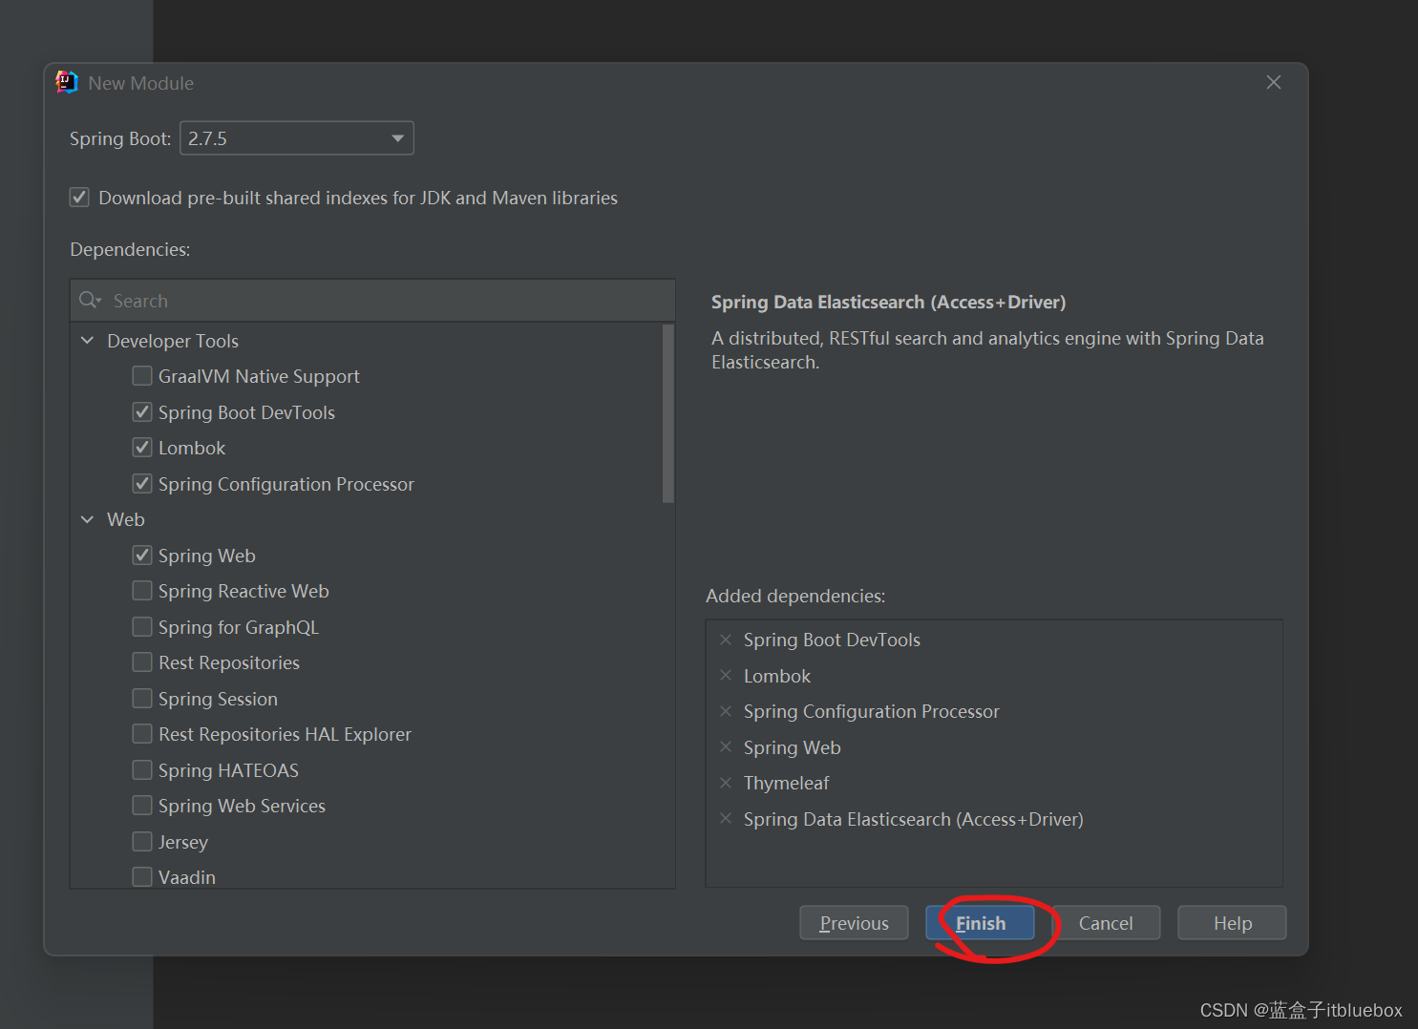Screen dimensions: 1418x1029
Task: Remove Lombok from added dependencies
Action: click(726, 676)
